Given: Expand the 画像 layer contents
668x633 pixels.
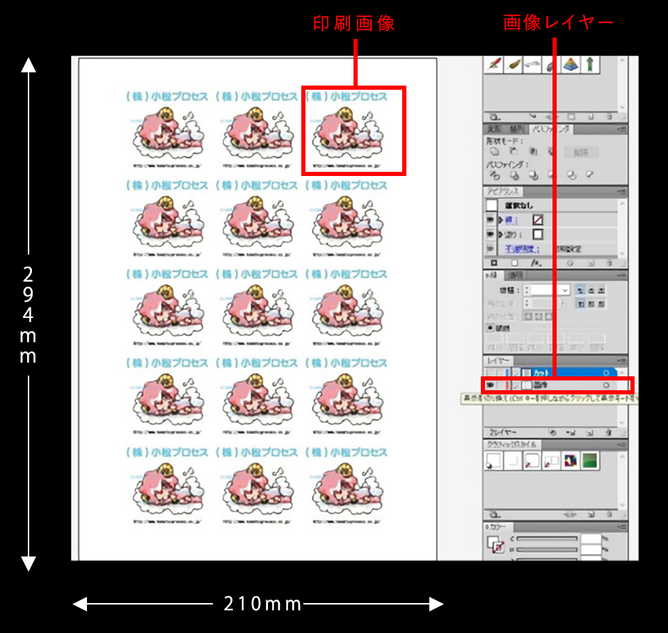Looking at the screenshot, I should (x=516, y=385).
